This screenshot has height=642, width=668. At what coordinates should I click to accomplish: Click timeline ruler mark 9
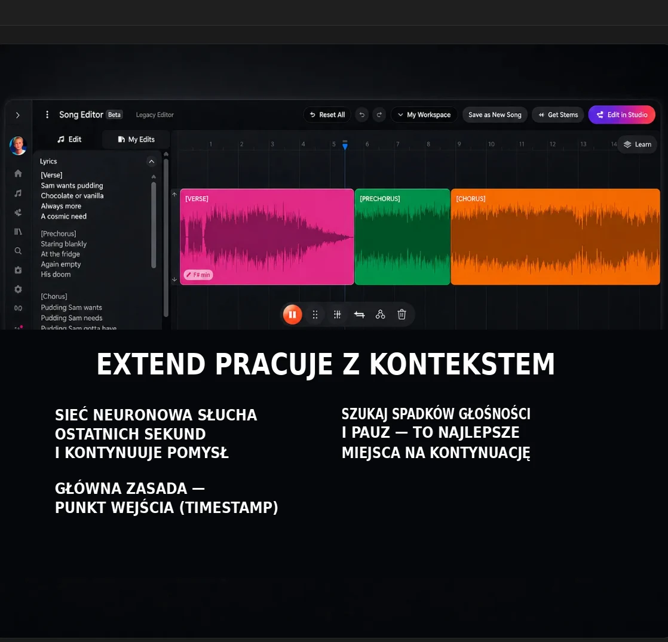(x=459, y=145)
